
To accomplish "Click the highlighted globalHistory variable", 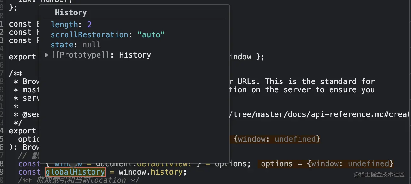I will pos(75,172).
